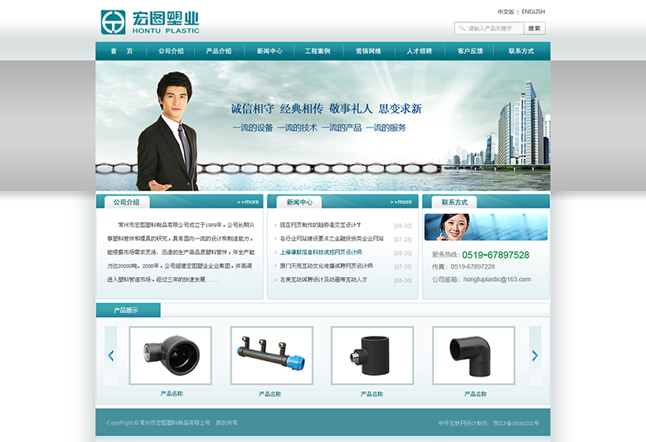Viewport: 646px width, 442px height.
Task: Click the blue-capped manifold pipe product thumbnail
Action: coord(271,355)
